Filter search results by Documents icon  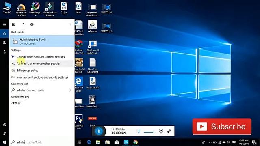23,24
